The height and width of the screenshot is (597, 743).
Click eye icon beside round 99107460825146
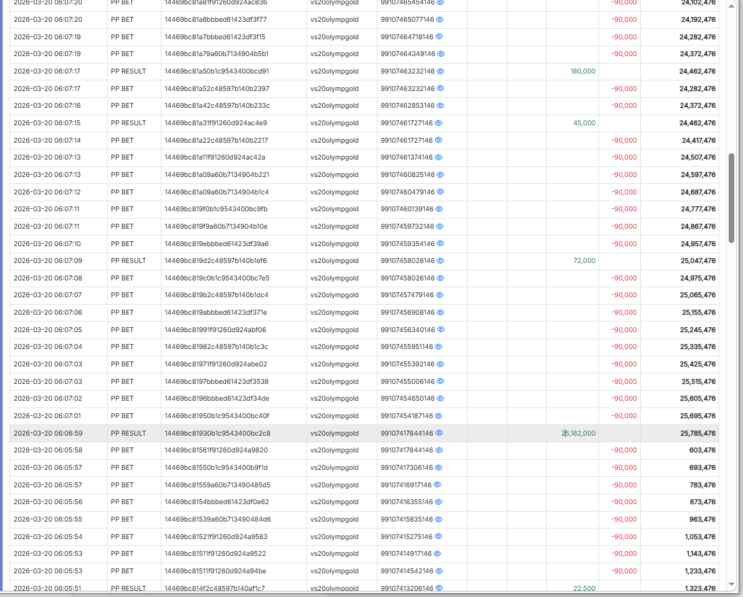440,174
